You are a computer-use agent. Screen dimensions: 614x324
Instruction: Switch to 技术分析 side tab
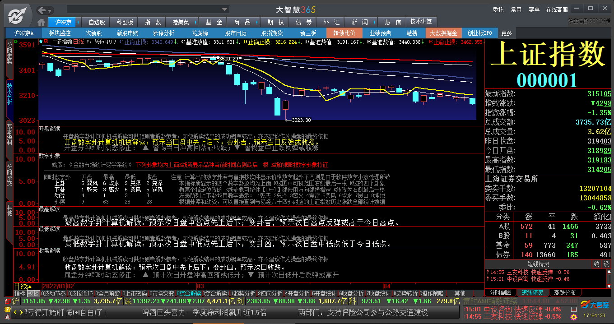(9, 99)
